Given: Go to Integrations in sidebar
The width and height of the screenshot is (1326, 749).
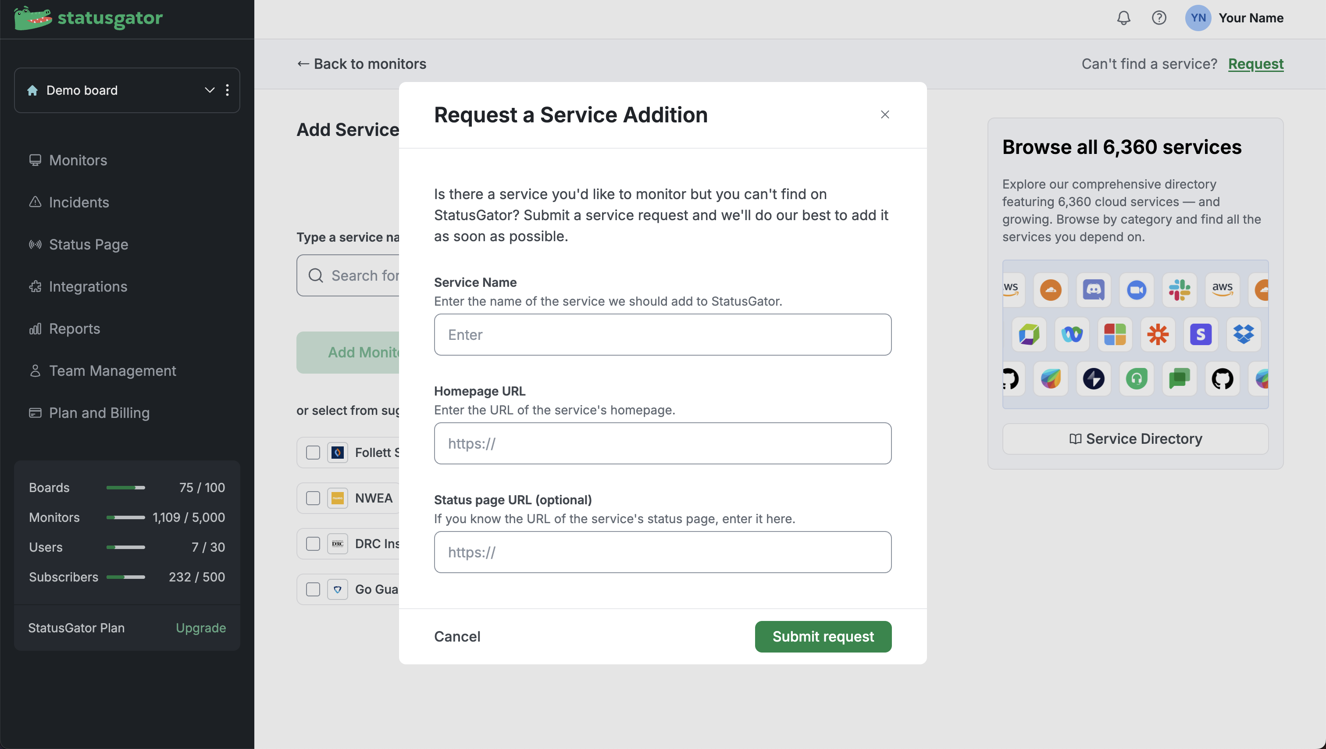Looking at the screenshot, I should pos(88,286).
